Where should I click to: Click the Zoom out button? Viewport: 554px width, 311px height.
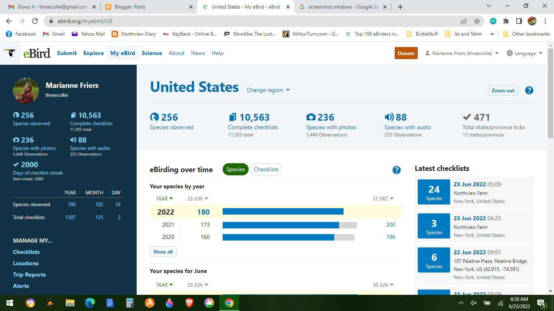(503, 90)
